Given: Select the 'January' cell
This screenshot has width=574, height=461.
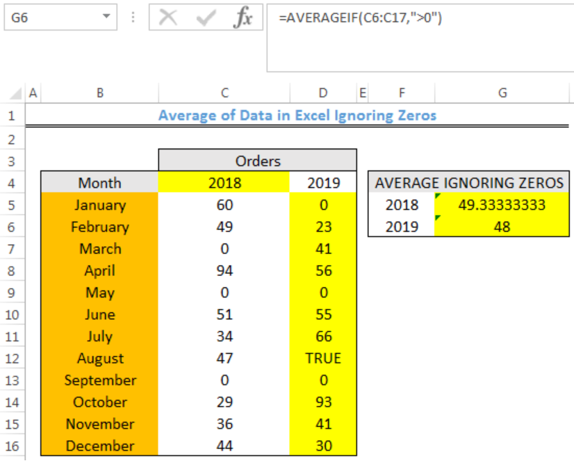Looking at the screenshot, I should 99,204.
